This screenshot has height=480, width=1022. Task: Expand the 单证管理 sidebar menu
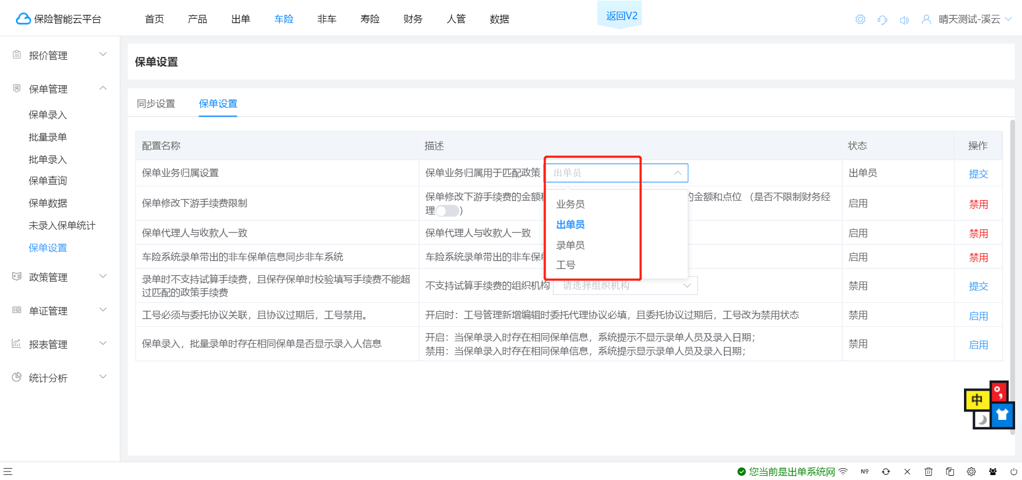tap(103, 310)
